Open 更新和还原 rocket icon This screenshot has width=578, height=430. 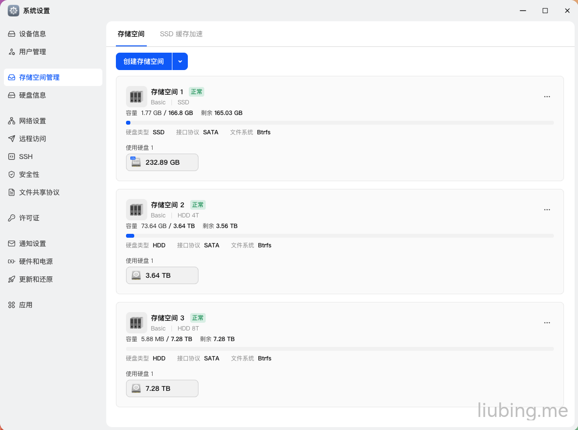pos(12,279)
